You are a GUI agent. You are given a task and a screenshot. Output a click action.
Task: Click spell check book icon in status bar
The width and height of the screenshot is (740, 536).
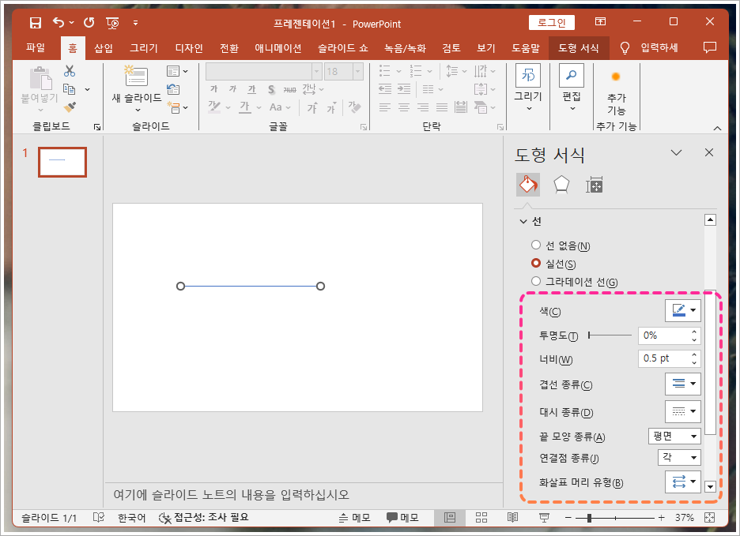coord(99,518)
